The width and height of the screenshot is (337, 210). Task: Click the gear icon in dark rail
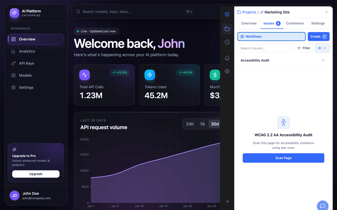click(x=227, y=71)
